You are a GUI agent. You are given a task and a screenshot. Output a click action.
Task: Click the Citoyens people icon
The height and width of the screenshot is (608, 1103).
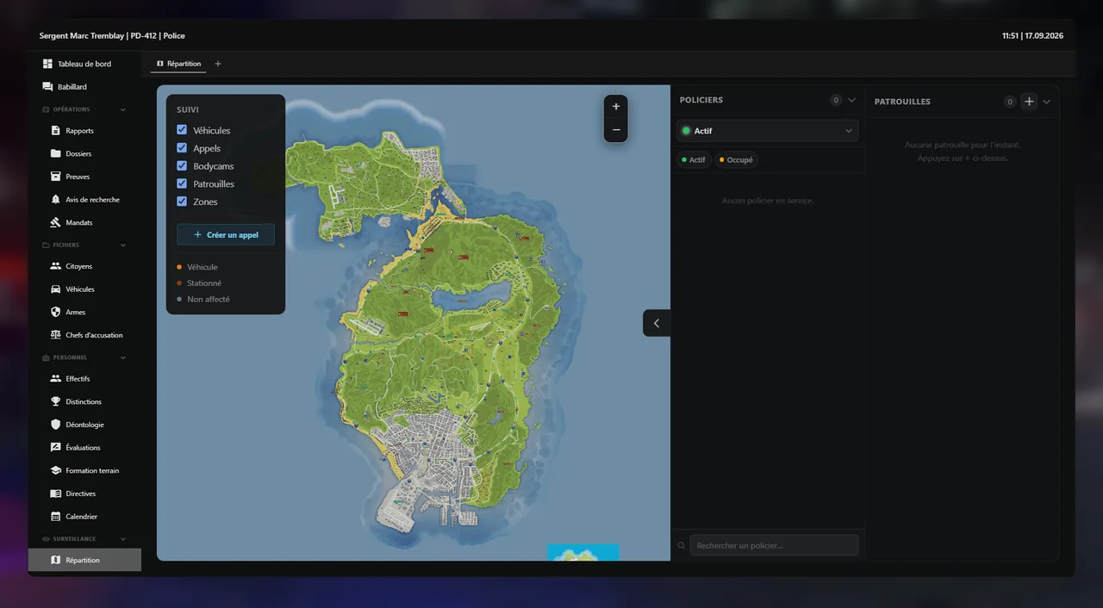point(56,266)
